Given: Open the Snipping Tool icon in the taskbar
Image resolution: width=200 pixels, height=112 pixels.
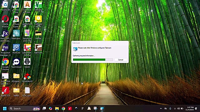Looking at the screenshot, I should click(x=95, y=109).
